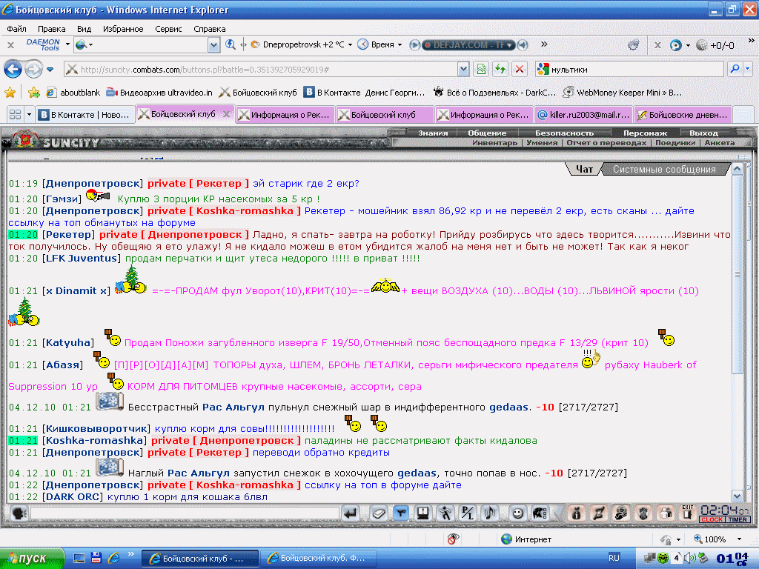Screen dimensions: 759x569
Task: Toggle the P/L chat mode icon
Action: [x=468, y=513]
